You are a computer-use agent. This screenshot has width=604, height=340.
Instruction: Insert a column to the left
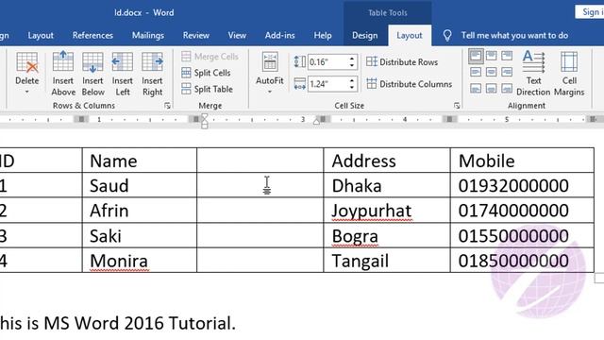pyautogui.click(x=123, y=74)
